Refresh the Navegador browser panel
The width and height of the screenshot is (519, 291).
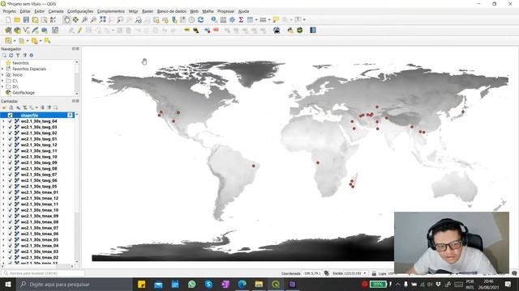coord(11,56)
